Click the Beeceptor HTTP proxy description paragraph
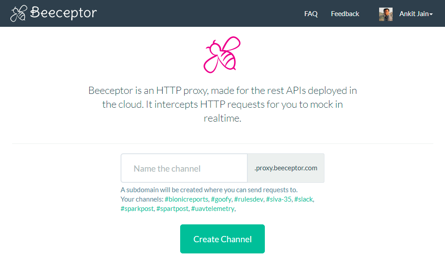 click(222, 104)
